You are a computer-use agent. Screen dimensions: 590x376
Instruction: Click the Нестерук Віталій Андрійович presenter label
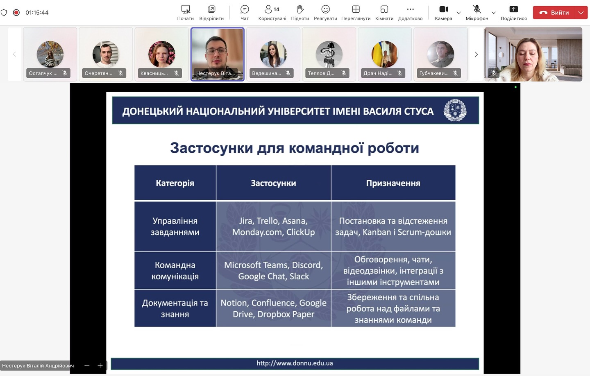point(38,366)
